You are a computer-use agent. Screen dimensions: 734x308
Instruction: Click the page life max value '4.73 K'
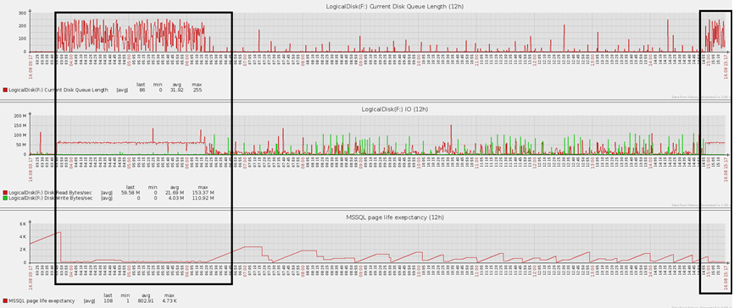(x=169, y=301)
